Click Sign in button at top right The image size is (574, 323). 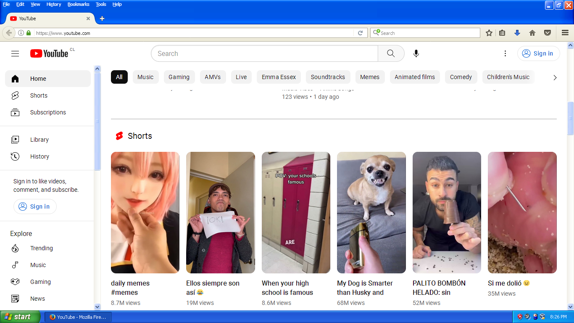pos(538,53)
